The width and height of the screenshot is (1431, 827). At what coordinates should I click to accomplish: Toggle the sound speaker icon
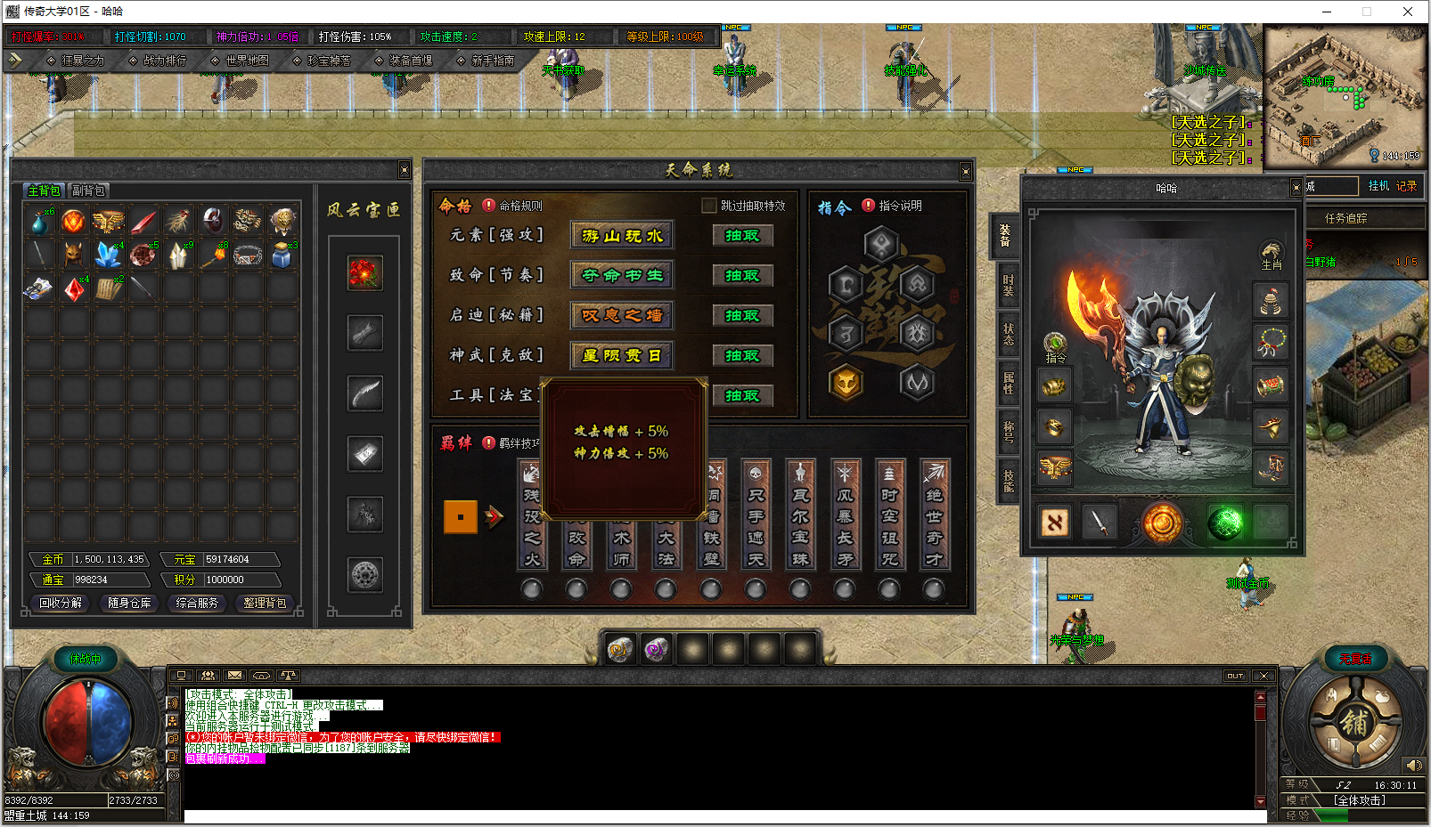tap(1413, 766)
